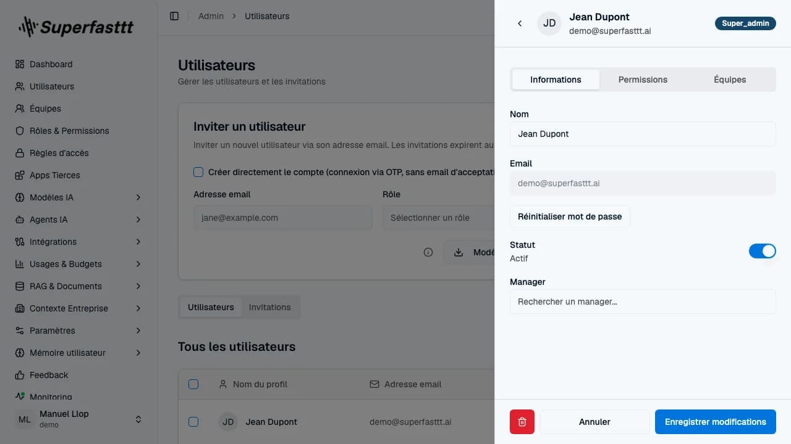791x444 pixels.
Task: Click 'demo@superfasttt.ai' in the table row
Action: (410, 422)
